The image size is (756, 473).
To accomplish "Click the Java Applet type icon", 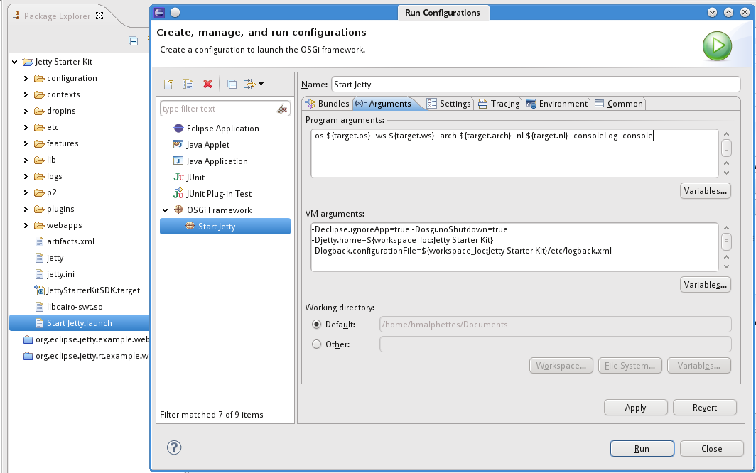I will click(178, 145).
